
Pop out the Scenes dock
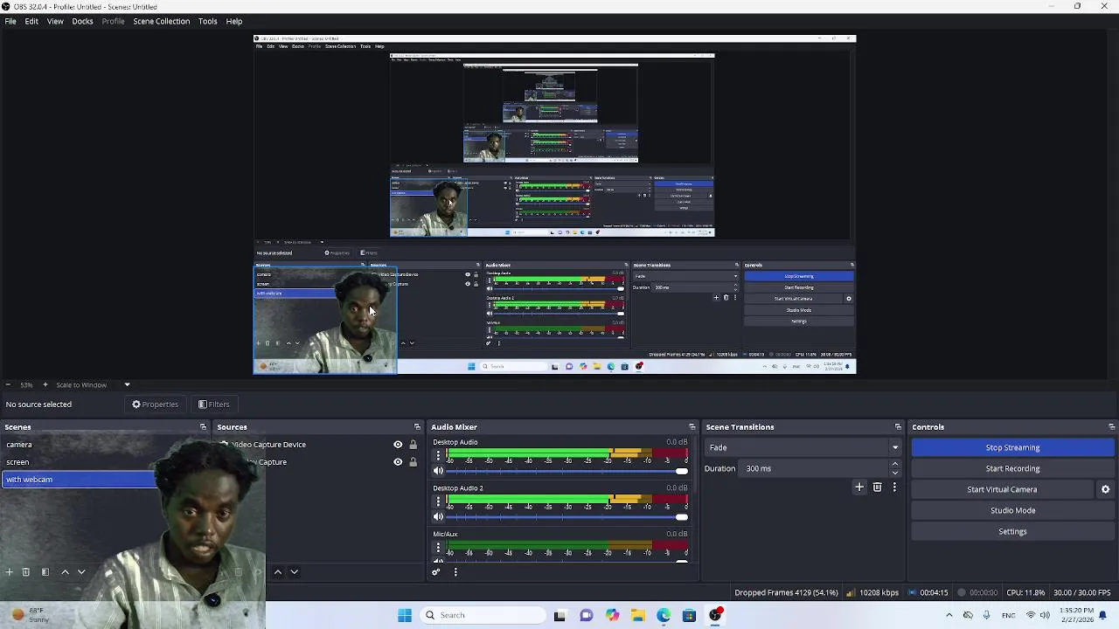(203, 427)
